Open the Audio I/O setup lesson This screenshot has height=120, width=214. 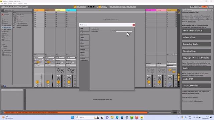pyautogui.click(x=196, y=79)
